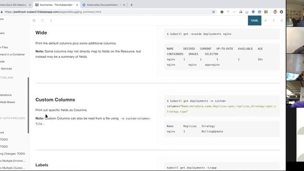
Task: Share page on Facebook icon
Action: click(274, 20)
